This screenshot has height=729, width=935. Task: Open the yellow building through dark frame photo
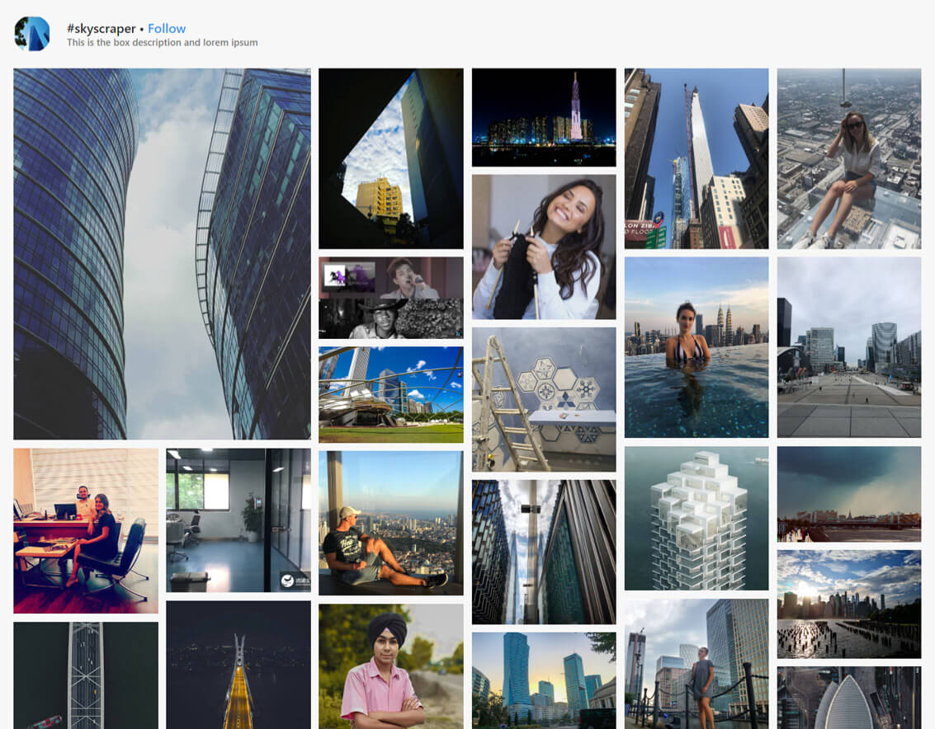point(390,158)
